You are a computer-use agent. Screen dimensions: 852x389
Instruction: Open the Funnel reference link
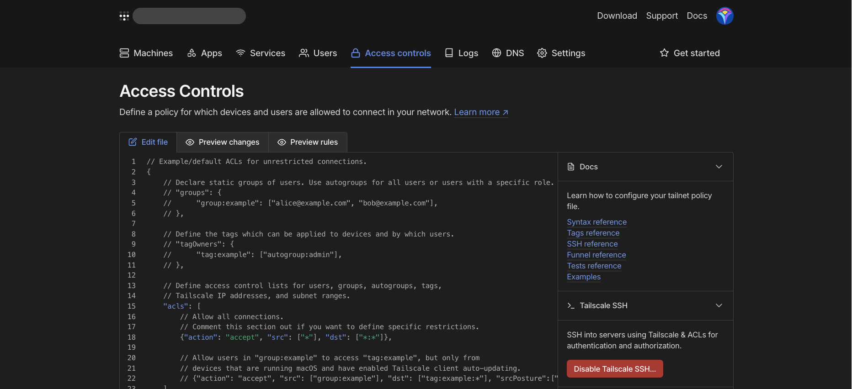pyautogui.click(x=596, y=255)
